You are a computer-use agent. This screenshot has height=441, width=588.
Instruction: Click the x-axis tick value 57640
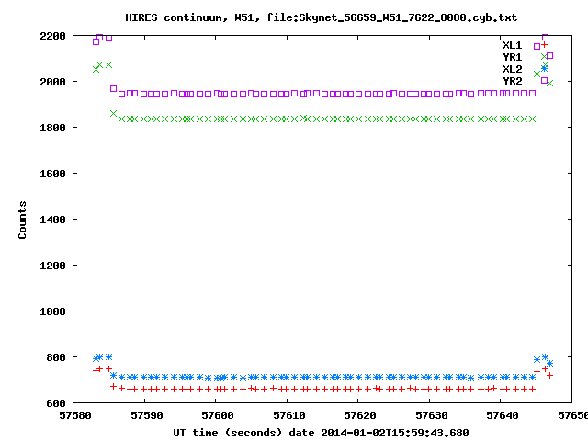tap(503, 415)
